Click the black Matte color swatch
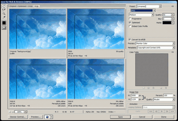 (x=167, y=23)
